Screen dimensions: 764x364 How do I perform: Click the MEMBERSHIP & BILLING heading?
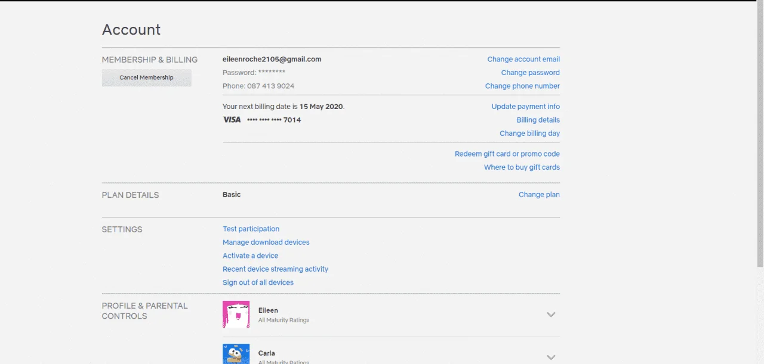point(150,60)
